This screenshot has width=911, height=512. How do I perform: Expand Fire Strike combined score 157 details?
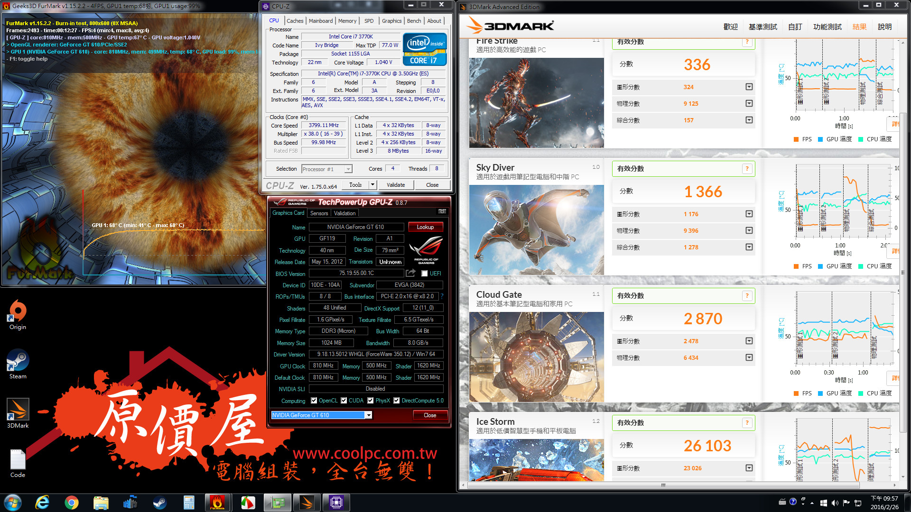click(x=749, y=120)
